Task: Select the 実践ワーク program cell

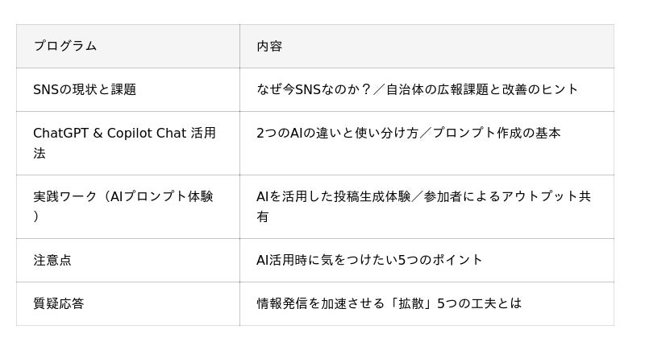Action: click(123, 196)
